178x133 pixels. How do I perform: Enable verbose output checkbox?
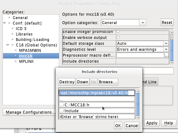point(118,38)
